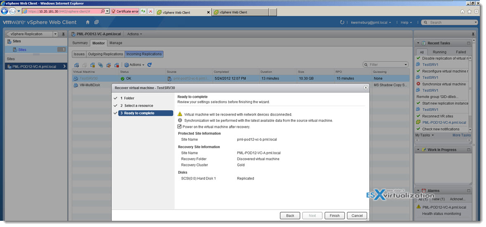
Task: Open the Issues sub-tab
Action: (x=79, y=54)
